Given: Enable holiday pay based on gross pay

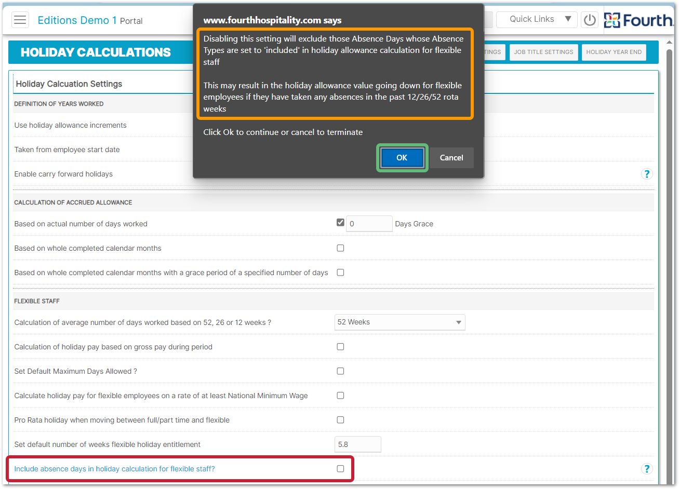Looking at the screenshot, I should click(340, 347).
